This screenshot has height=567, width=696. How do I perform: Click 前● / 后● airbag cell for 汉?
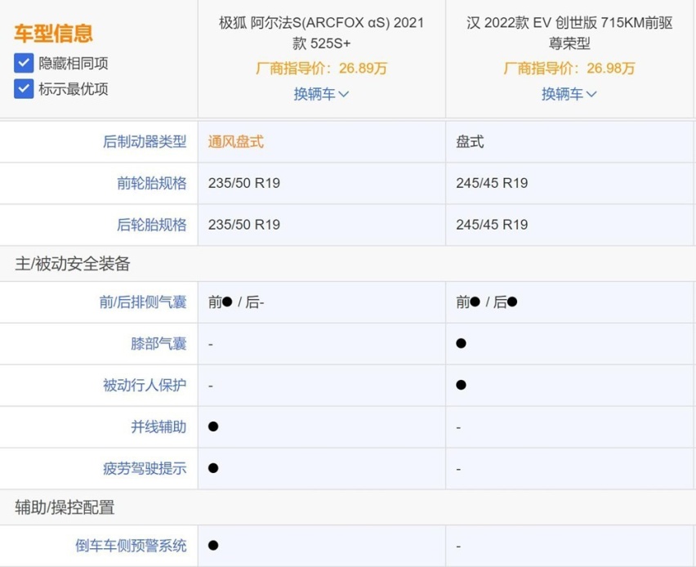coord(487,302)
